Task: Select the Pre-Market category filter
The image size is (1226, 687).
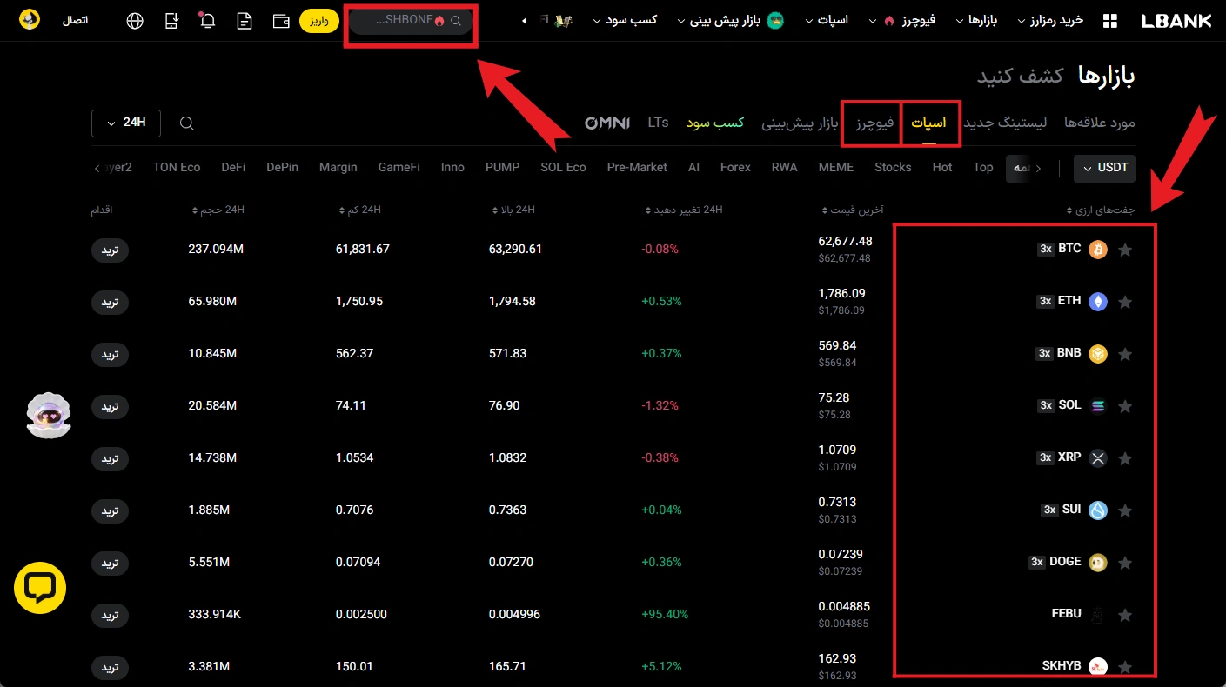Action: [637, 167]
